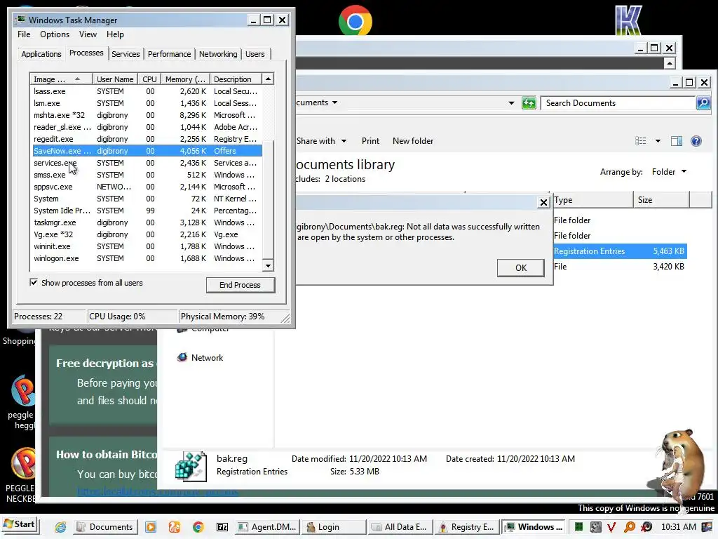This screenshot has height=539, width=718.
Task: Click the red V tray icon
Action: pos(611,527)
